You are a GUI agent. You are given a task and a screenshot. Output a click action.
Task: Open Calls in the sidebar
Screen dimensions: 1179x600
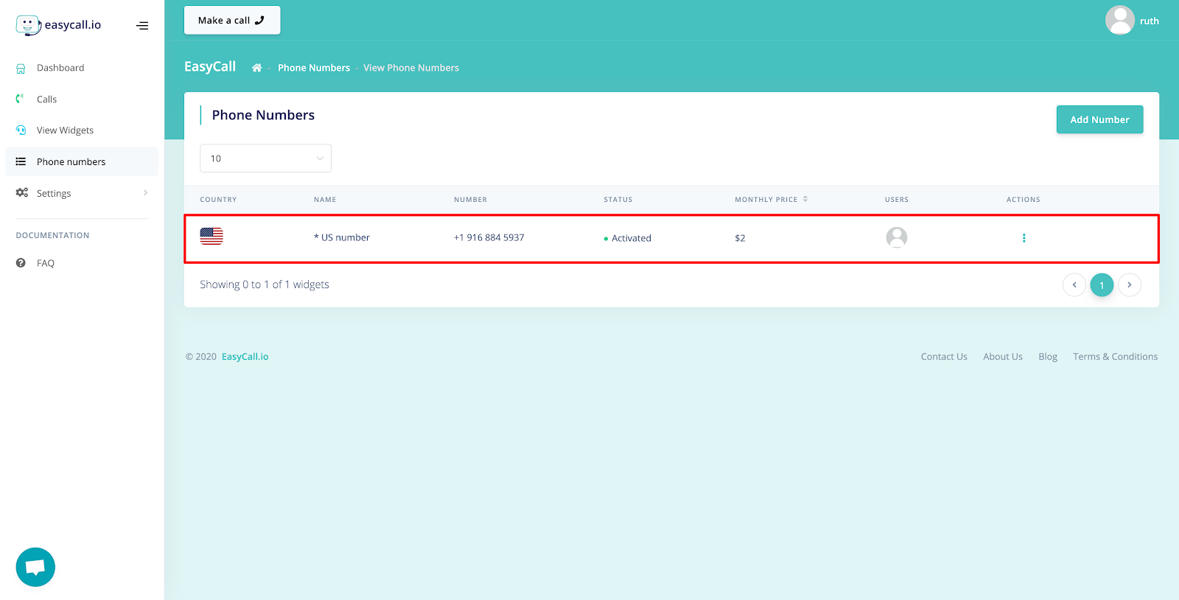pos(46,100)
